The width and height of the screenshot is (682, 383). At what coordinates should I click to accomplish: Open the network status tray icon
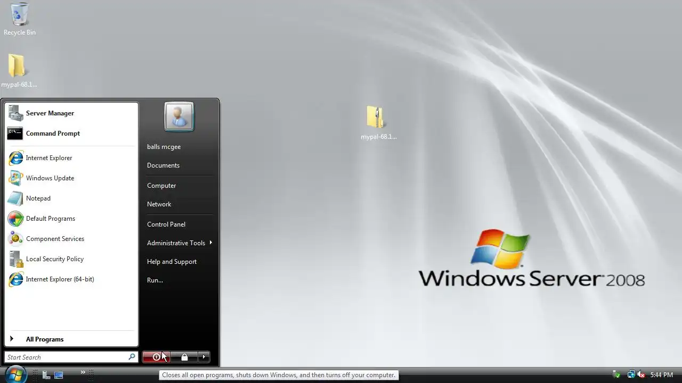click(631, 375)
